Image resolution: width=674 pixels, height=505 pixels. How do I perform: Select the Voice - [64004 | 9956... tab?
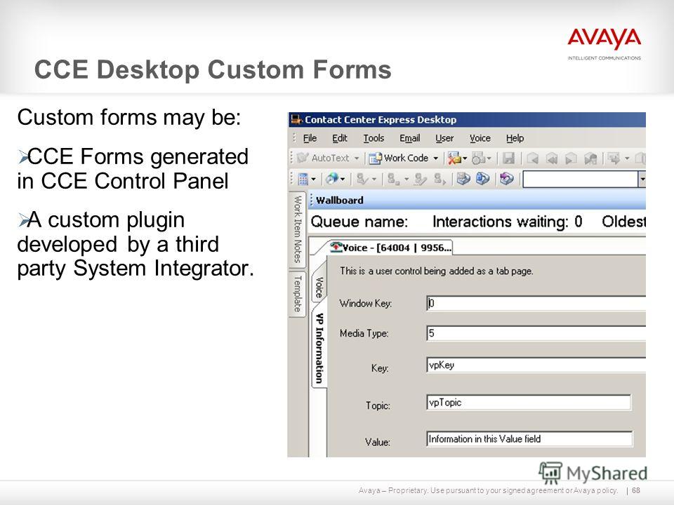coord(390,248)
